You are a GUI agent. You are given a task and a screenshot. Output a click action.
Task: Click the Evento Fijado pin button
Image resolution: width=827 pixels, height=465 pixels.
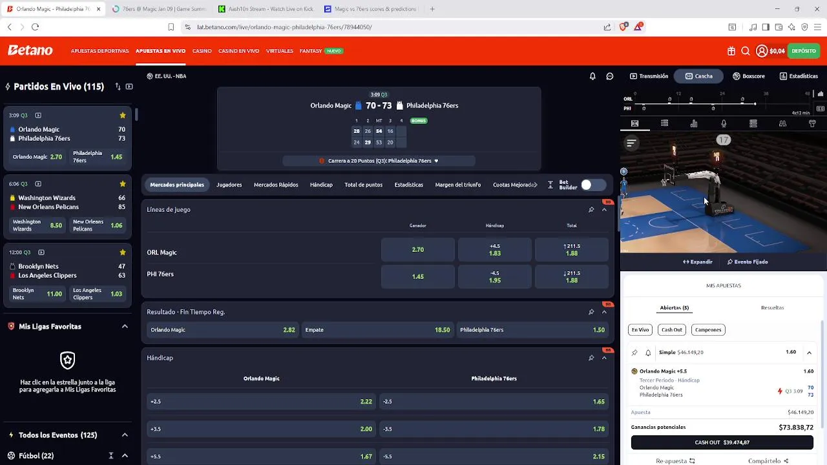748,262
